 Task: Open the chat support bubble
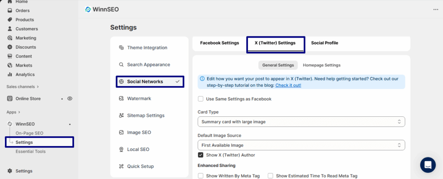428,165
